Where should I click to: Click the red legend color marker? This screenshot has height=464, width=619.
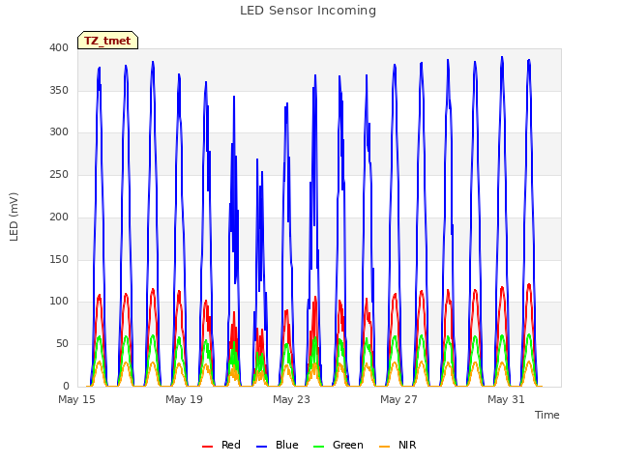(207, 447)
